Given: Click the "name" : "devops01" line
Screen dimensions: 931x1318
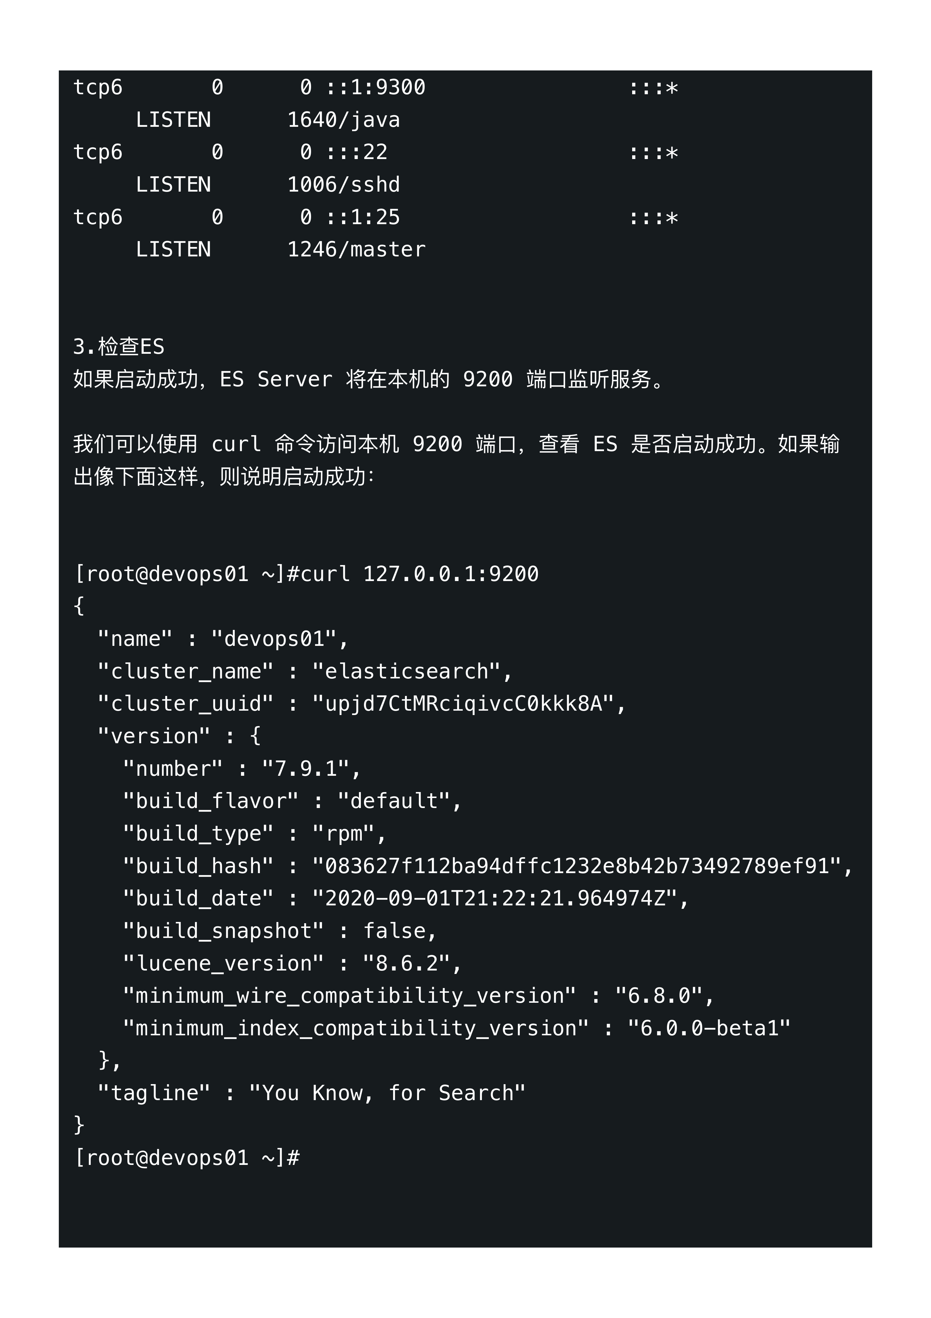Looking at the screenshot, I should [x=223, y=638].
